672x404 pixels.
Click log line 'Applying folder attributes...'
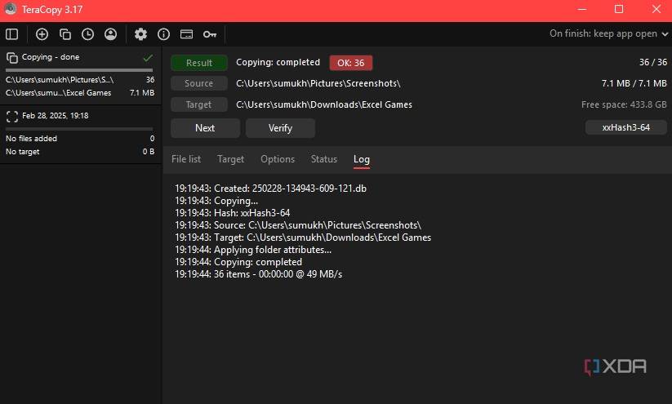pos(253,250)
